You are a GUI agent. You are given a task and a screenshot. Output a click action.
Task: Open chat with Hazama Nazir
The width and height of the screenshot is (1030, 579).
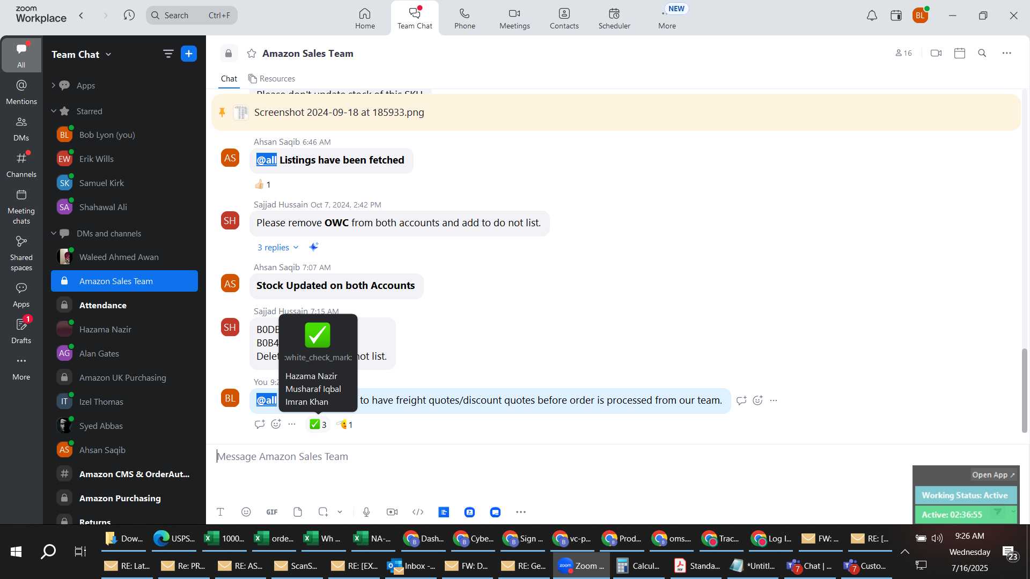click(124, 329)
